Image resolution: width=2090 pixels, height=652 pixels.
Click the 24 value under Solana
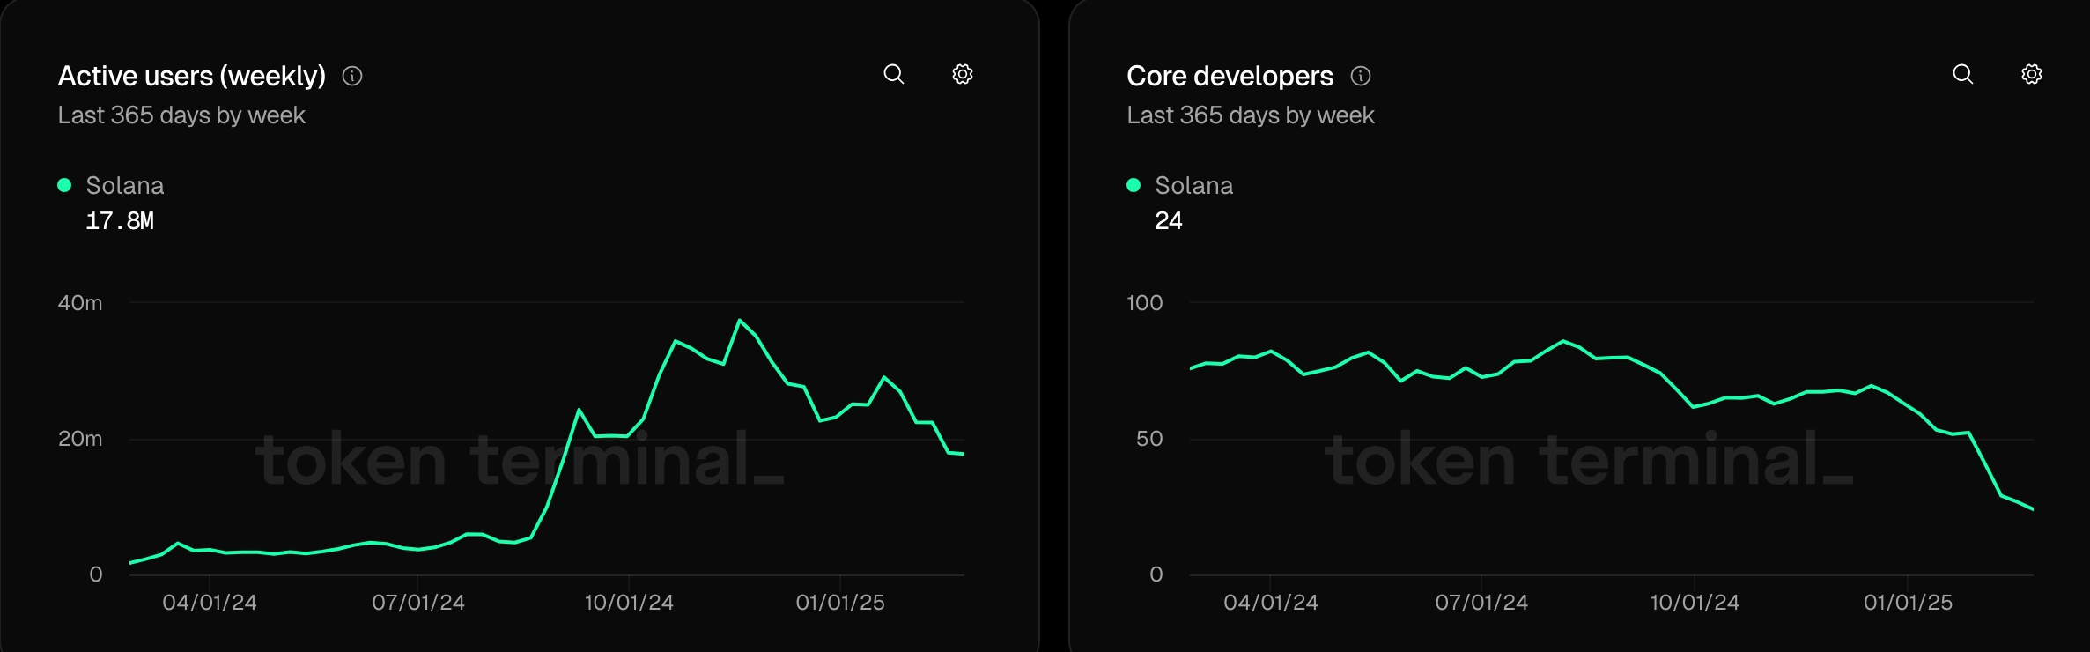point(1169,221)
